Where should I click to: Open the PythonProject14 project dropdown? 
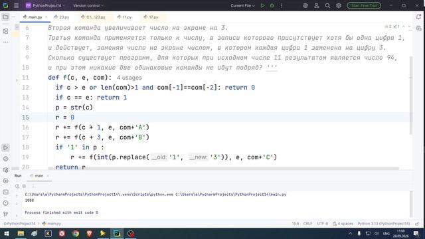45,5
